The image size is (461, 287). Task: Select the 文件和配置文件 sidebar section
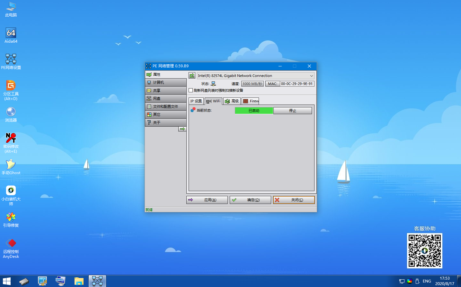[x=165, y=106]
